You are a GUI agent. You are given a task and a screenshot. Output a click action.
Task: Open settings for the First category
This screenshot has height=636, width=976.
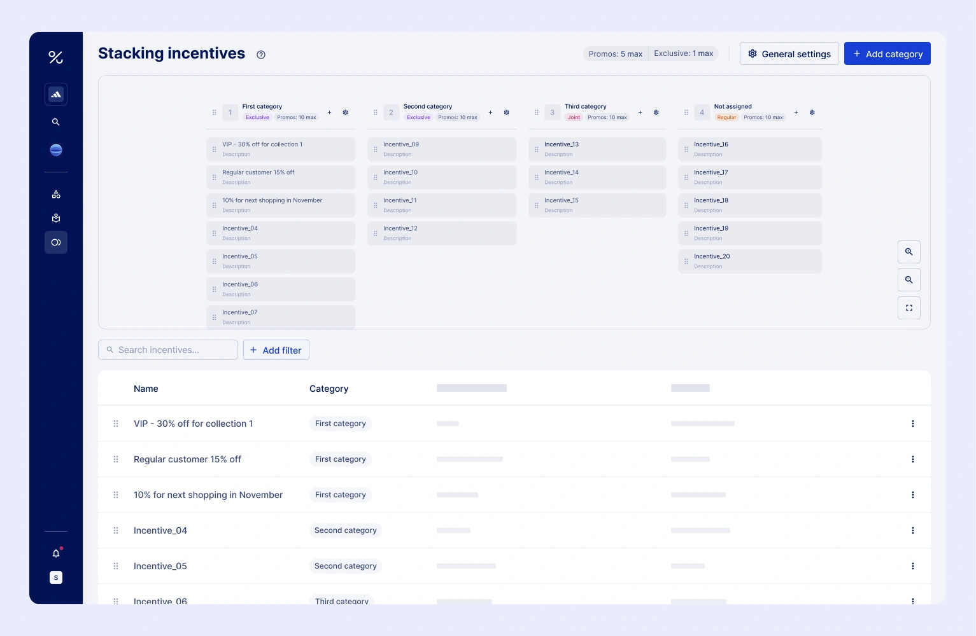[x=345, y=113]
